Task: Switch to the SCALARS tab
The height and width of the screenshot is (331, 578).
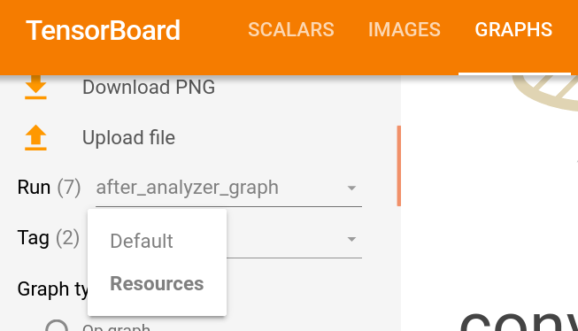Action: click(x=291, y=29)
